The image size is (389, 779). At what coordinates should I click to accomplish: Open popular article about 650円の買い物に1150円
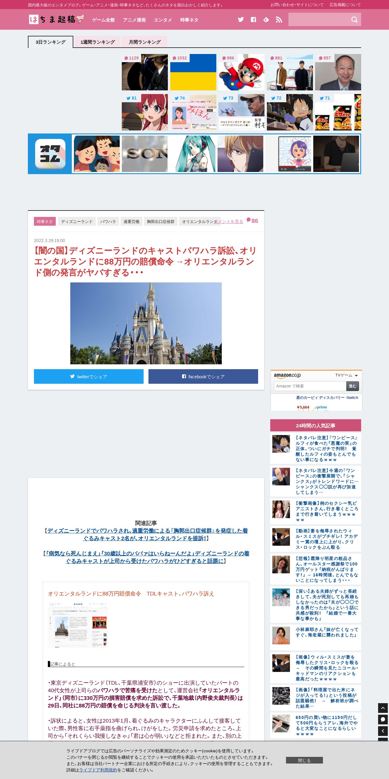327,726
